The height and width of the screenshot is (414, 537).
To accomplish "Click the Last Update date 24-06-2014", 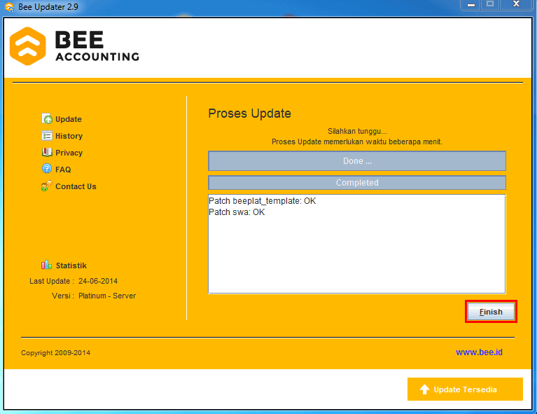I will (x=98, y=281).
